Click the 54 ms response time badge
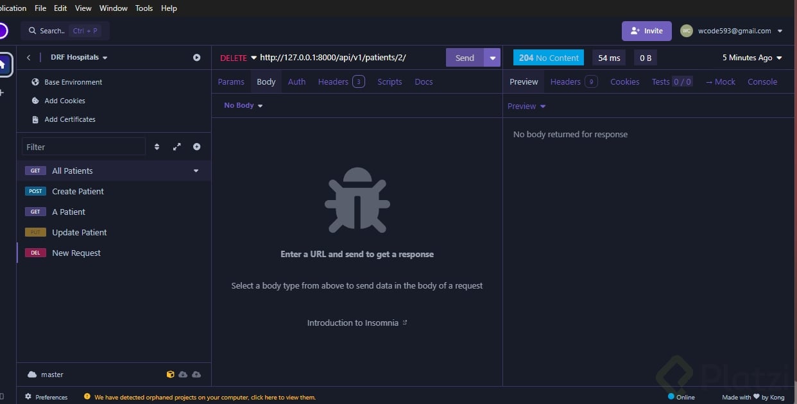 [x=609, y=58]
